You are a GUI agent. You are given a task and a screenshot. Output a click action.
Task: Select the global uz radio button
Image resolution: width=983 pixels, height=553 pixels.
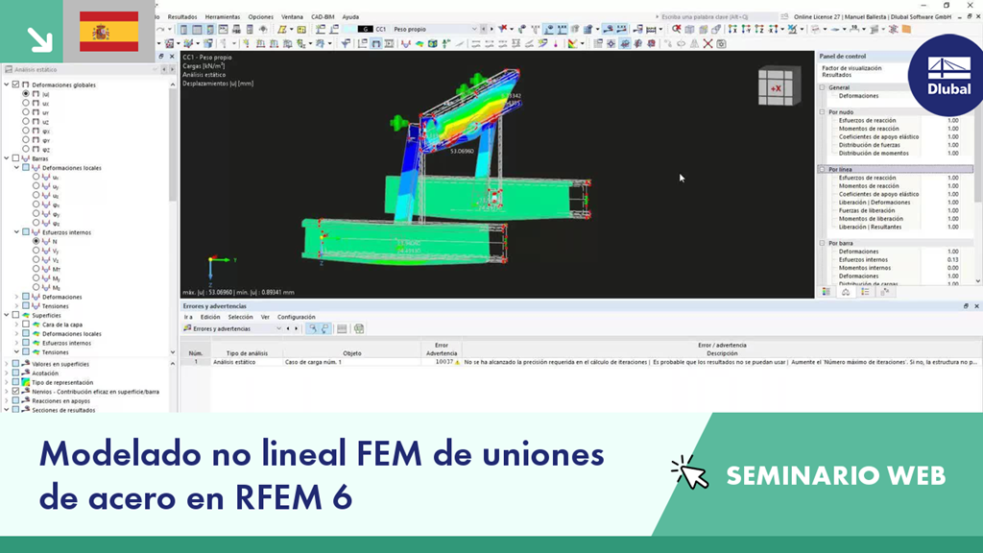26,122
